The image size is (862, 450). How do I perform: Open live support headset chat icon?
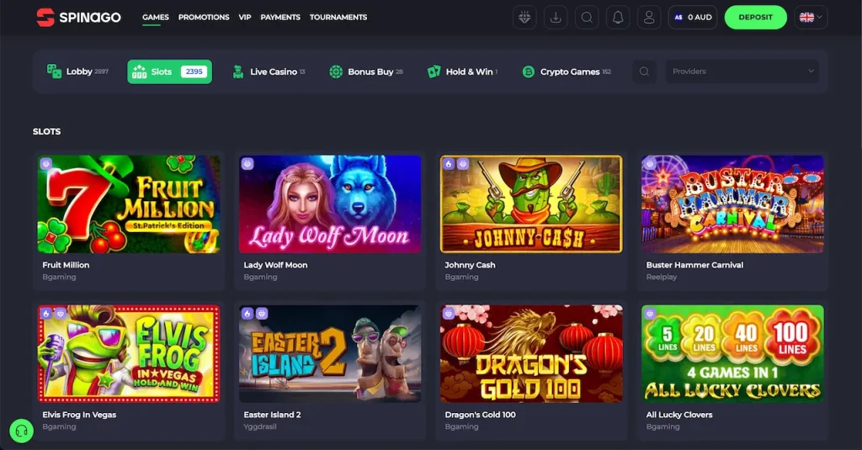[x=21, y=431]
